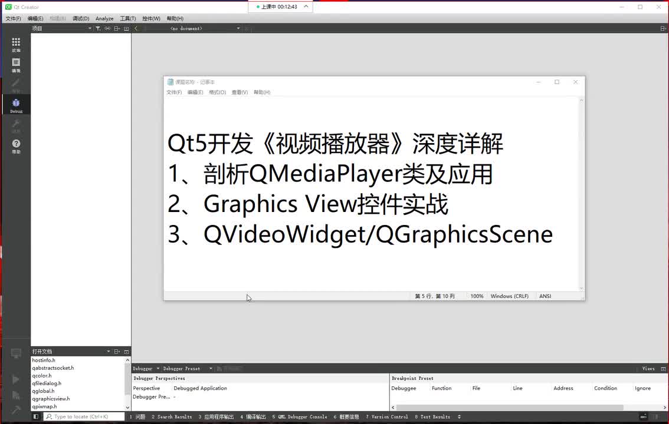The height and width of the screenshot is (424, 669).
Task: Click the Type to locate search field
Action: point(84,417)
